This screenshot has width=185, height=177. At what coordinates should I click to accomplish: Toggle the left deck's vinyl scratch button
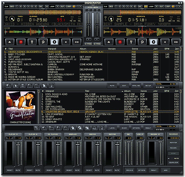54,42
